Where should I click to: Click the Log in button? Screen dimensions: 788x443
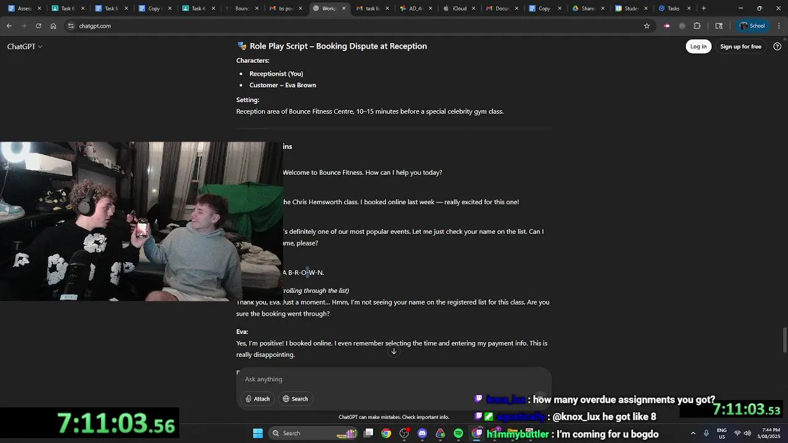(698, 47)
